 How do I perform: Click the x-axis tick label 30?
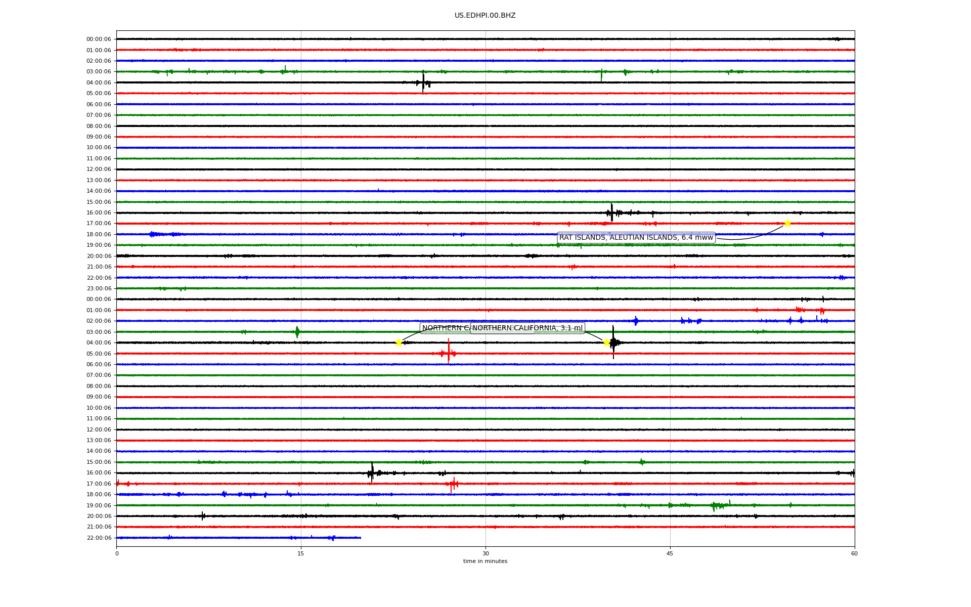(x=485, y=553)
